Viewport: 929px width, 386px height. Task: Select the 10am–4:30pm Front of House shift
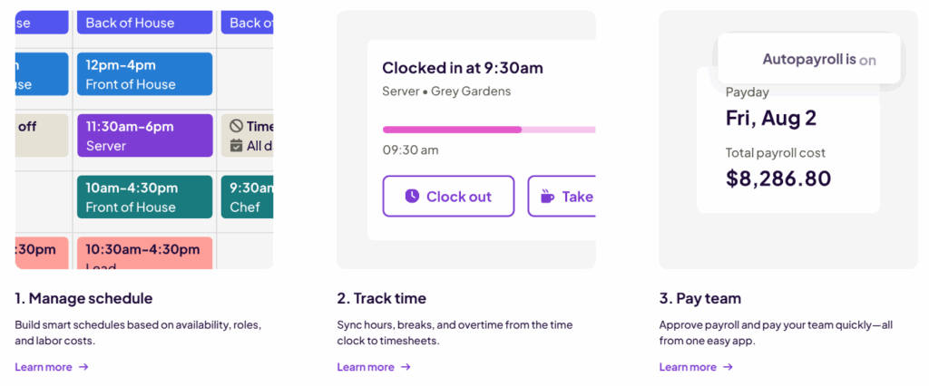coord(144,197)
